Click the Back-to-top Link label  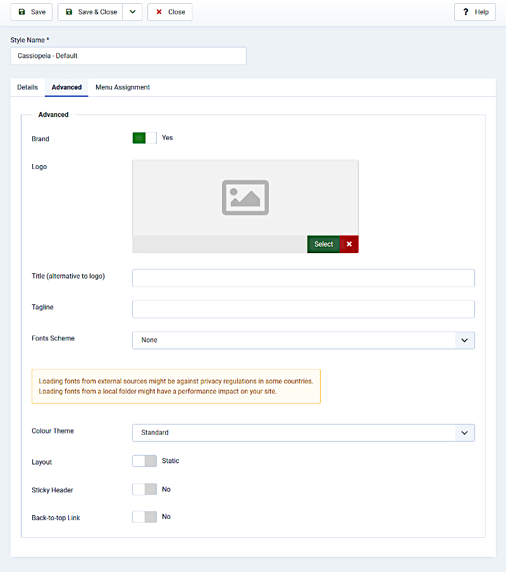56,518
